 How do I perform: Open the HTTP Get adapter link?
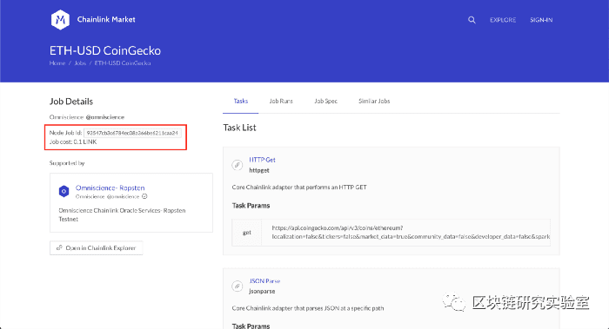coord(262,160)
